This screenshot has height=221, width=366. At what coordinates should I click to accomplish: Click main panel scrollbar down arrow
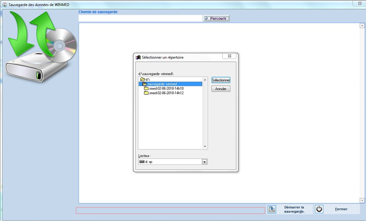(362, 201)
